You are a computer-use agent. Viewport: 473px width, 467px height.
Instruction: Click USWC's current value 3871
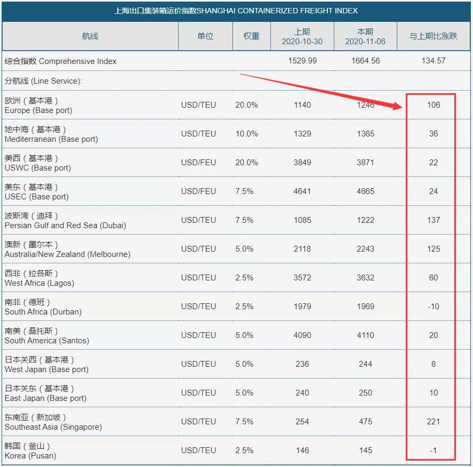pos(365,163)
